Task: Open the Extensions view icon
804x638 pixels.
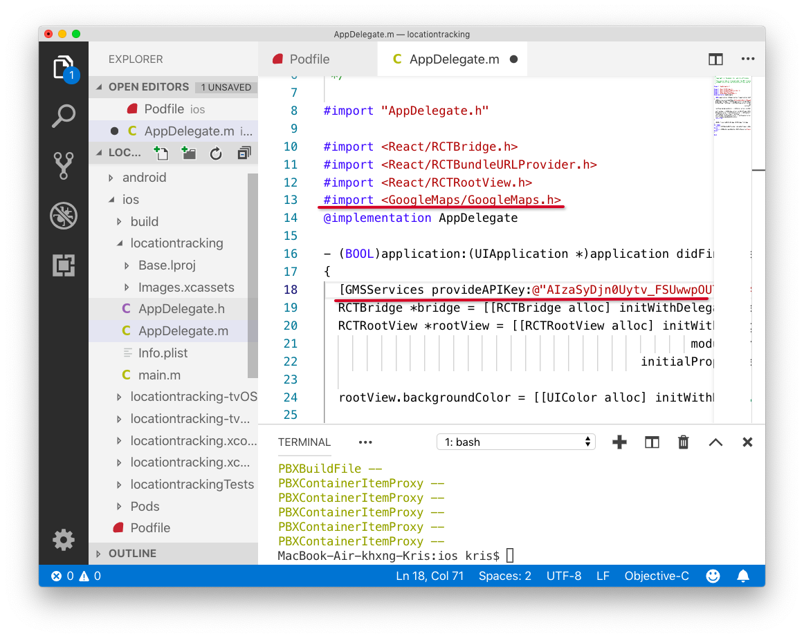Action: coord(63,265)
